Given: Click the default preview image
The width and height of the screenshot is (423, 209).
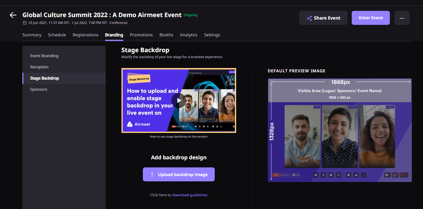Looking at the screenshot, I should 340,130.
